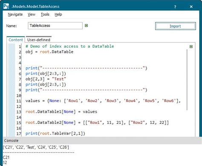Click line number 8 in the gutter
This screenshot has width=202, height=166.
(x=20, y=85)
